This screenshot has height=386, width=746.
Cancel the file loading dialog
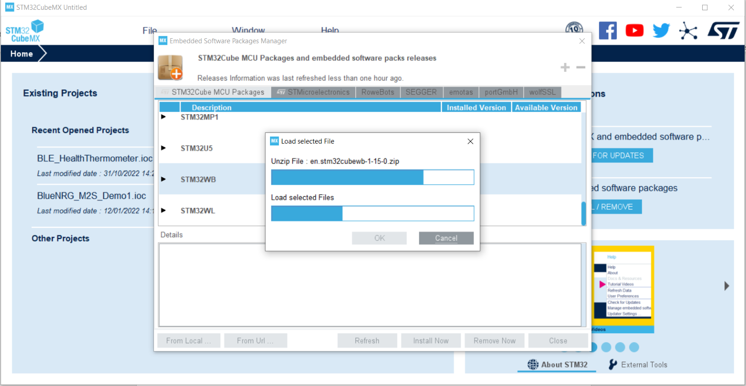click(446, 238)
